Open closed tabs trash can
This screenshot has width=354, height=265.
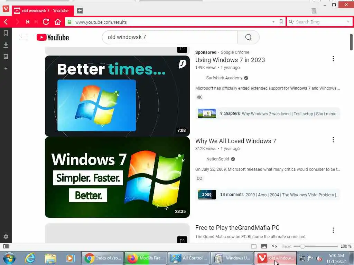click(x=314, y=11)
